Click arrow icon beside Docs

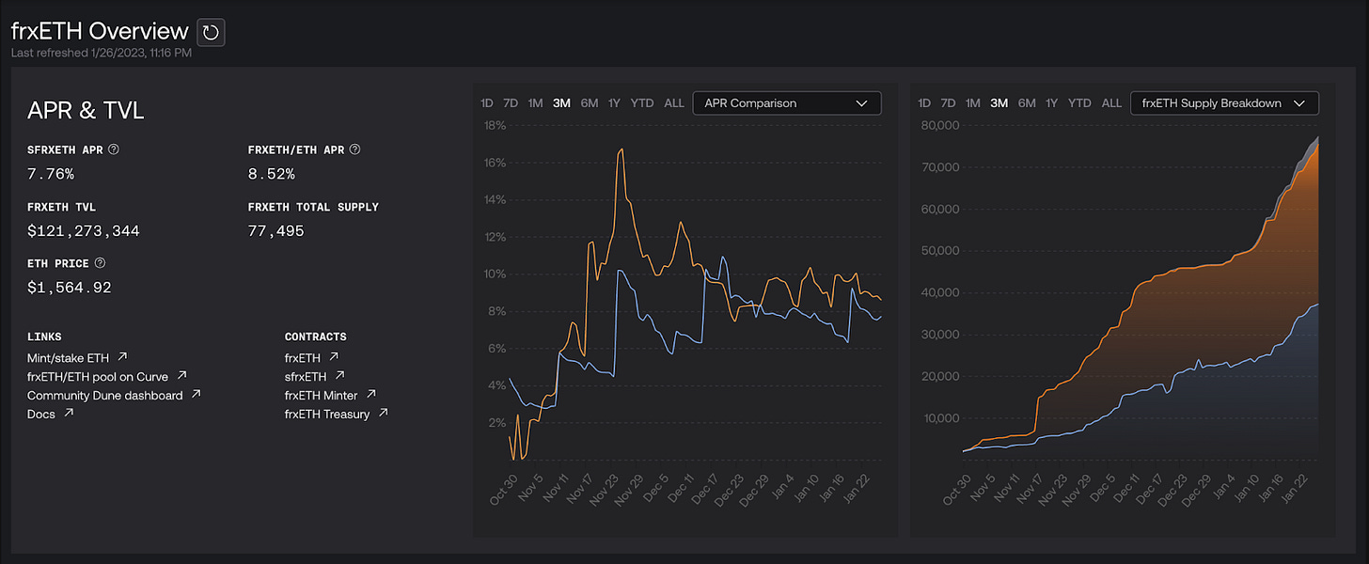69,414
